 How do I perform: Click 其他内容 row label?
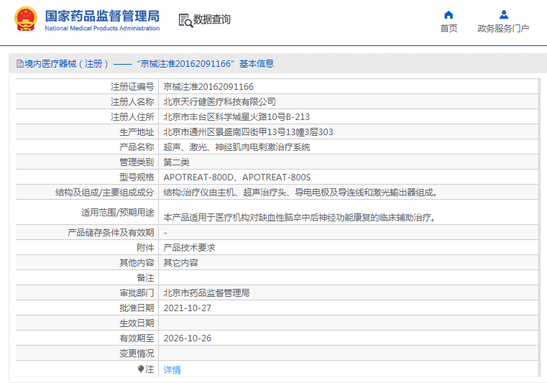(x=137, y=263)
